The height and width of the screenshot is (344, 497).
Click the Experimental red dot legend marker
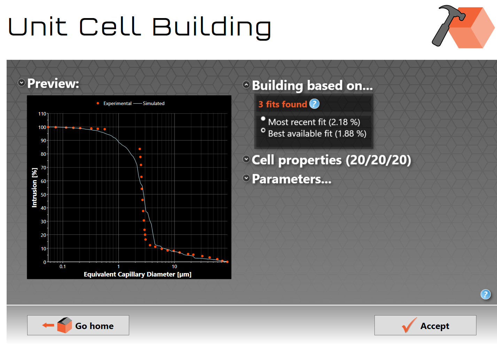point(98,103)
